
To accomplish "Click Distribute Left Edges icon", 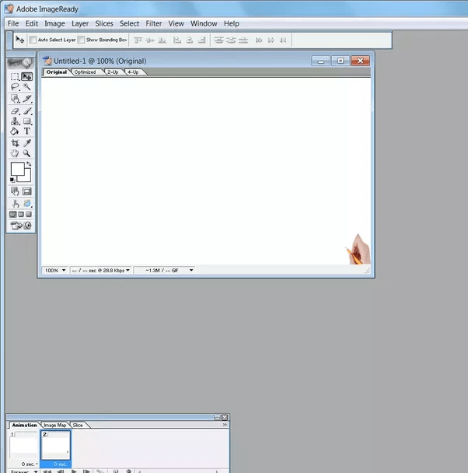I will pyautogui.click(x=259, y=40).
